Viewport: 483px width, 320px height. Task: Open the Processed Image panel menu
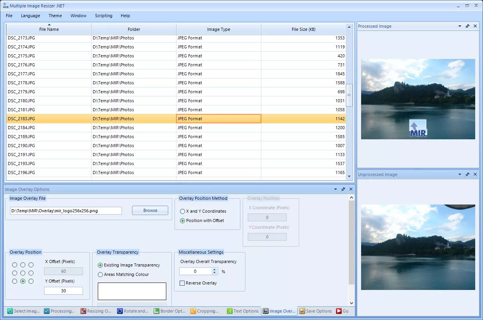pyautogui.click(x=460, y=26)
